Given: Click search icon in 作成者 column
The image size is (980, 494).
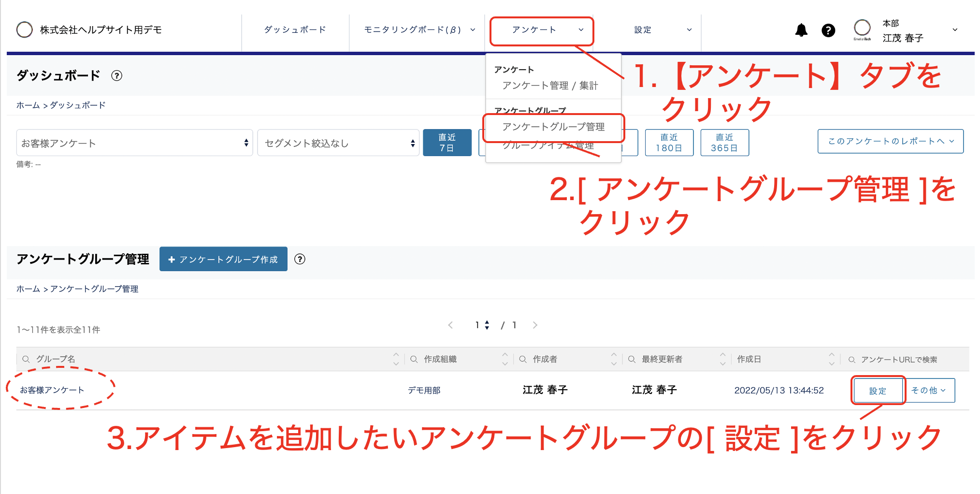Looking at the screenshot, I should click(523, 359).
